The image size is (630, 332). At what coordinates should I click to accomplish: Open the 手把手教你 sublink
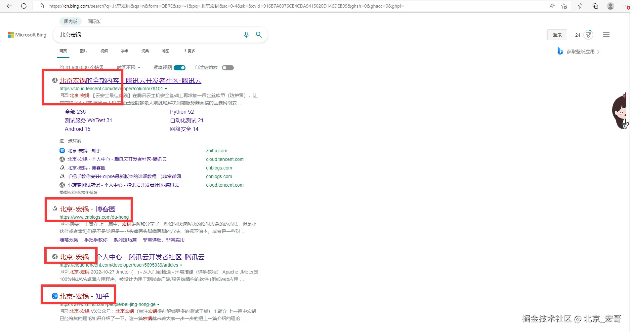pos(96,240)
